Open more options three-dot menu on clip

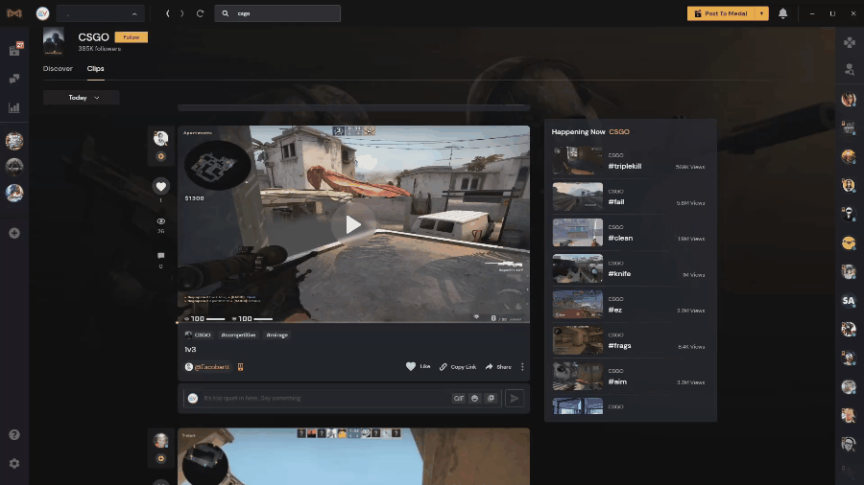point(522,367)
